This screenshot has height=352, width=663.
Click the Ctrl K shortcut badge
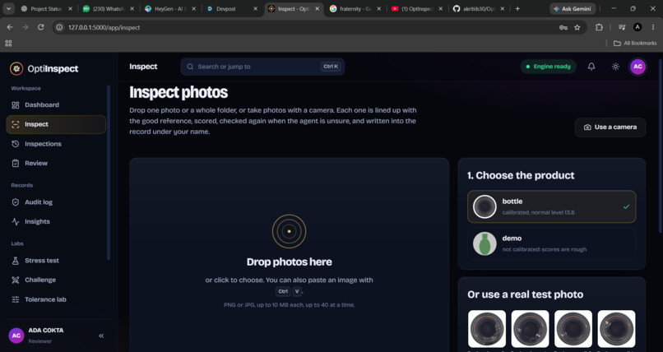click(331, 67)
